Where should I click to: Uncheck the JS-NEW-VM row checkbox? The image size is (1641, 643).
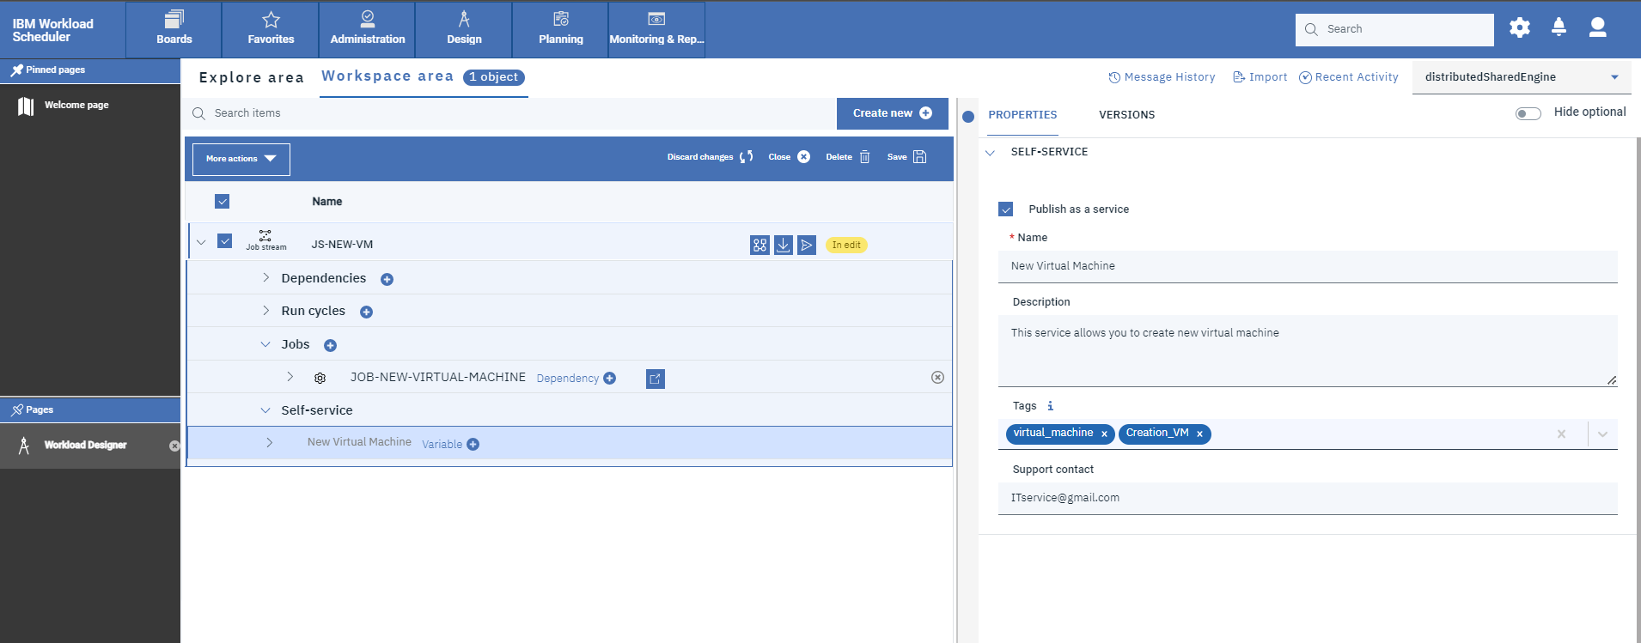click(x=225, y=241)
